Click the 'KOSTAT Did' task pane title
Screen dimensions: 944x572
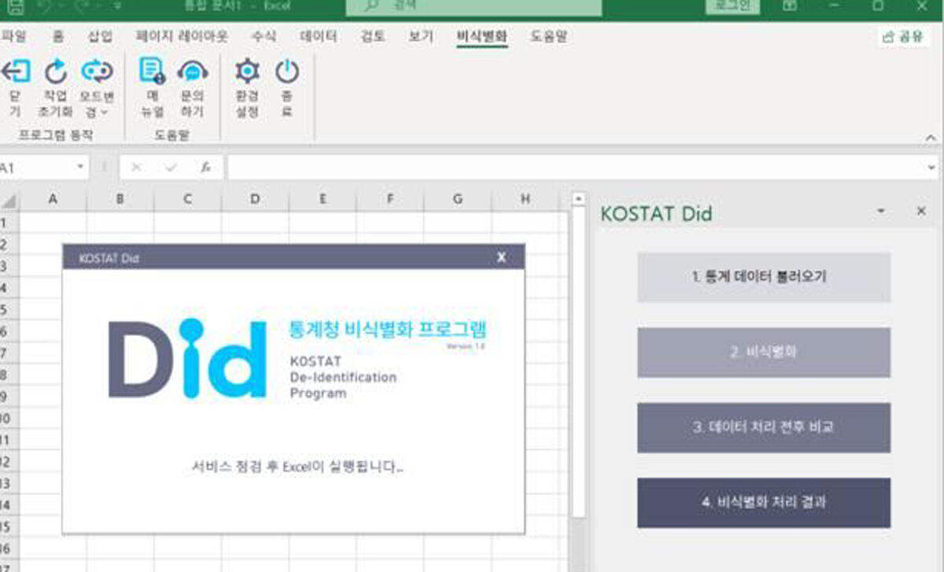click(x=656, y=213)
